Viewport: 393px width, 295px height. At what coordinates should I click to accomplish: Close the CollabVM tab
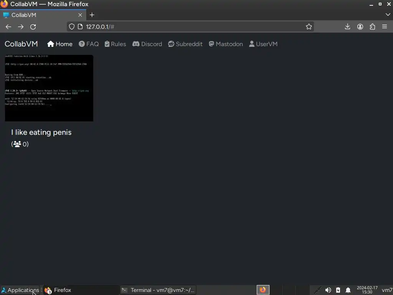pyautogui.click(x=80, y=15)
